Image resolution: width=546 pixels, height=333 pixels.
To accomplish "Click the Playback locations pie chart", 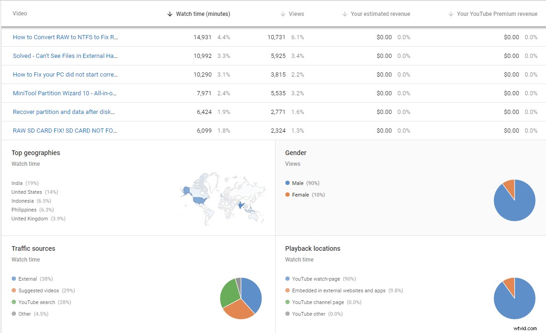I will (515, 299).
